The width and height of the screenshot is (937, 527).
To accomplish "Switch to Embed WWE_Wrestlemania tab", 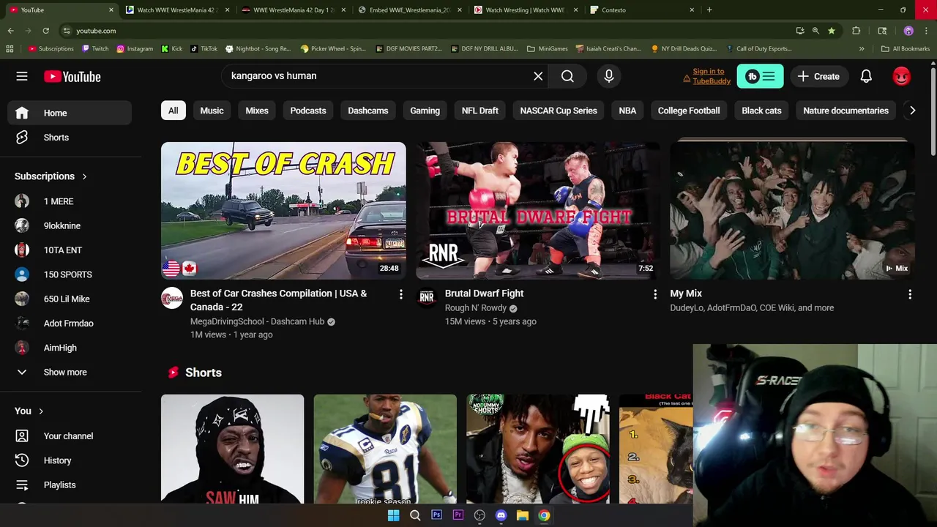I will pyautogui.click(x=410, y=10).
